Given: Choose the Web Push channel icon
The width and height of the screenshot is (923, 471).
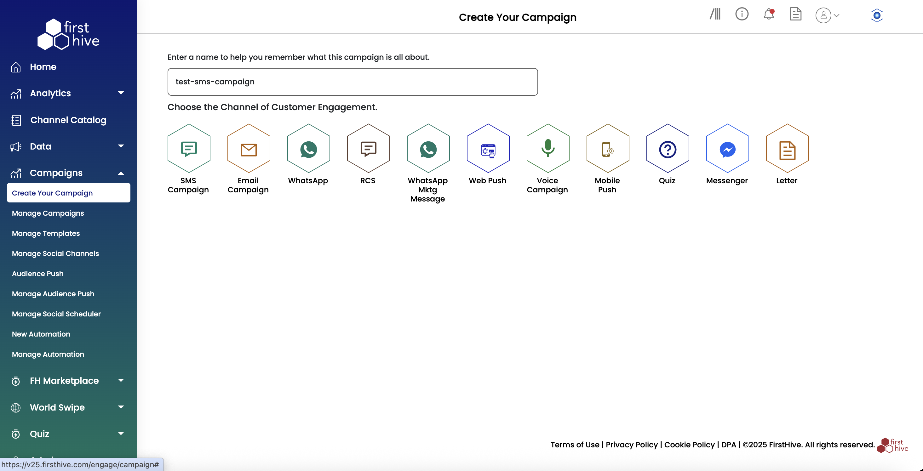Looking at the screenshot, I should 488,148.
